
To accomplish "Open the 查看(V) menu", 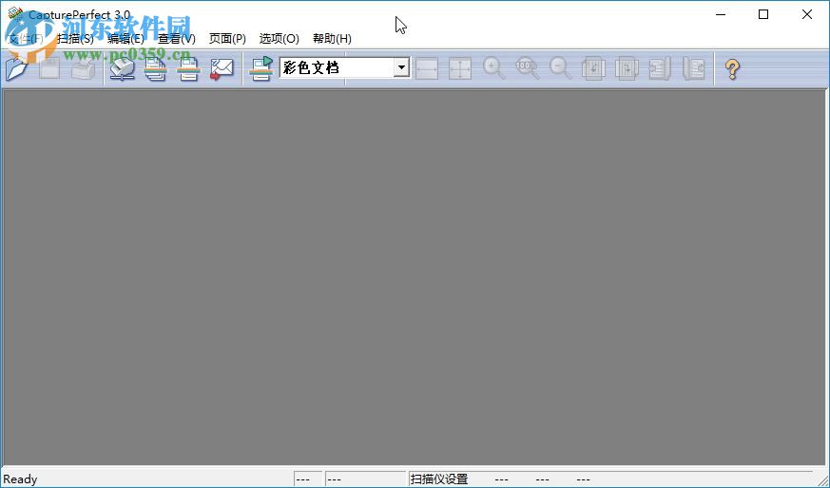I will click(176, 39).
